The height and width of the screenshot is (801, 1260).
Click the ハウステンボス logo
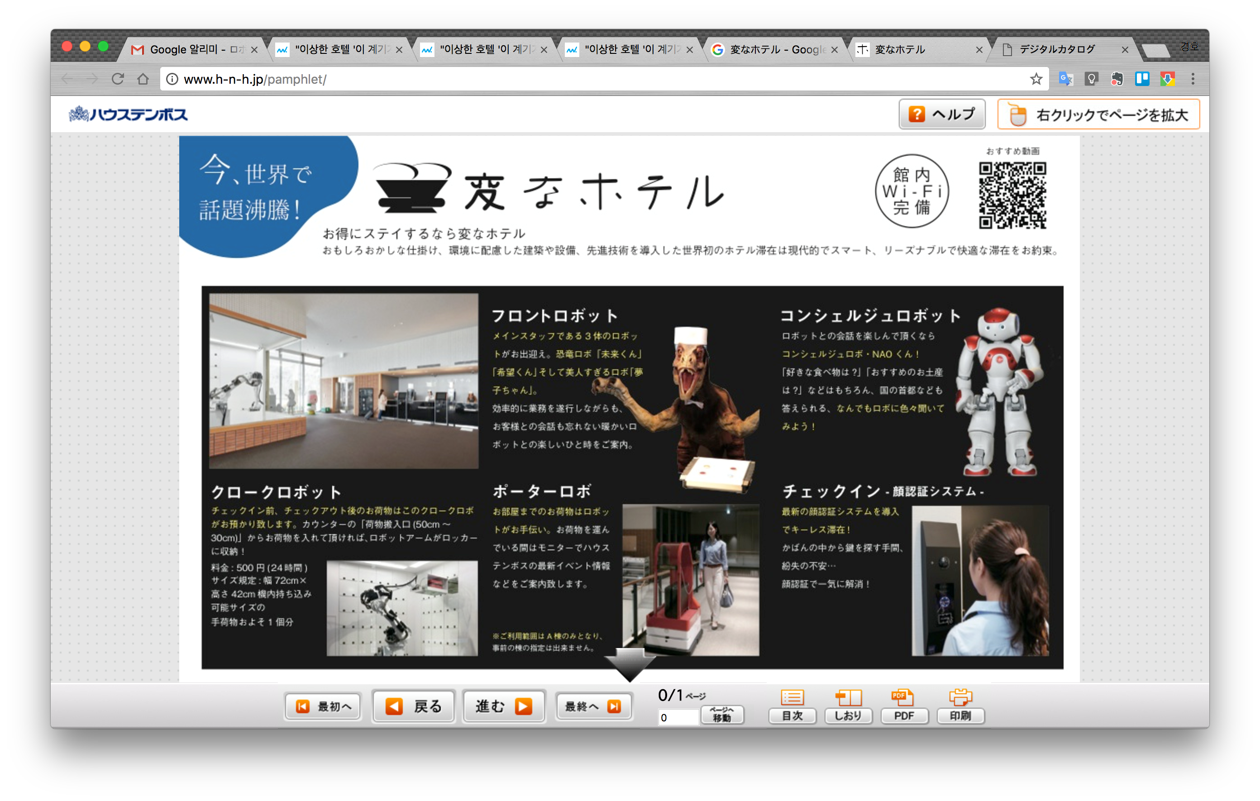(x=128, y=114)
